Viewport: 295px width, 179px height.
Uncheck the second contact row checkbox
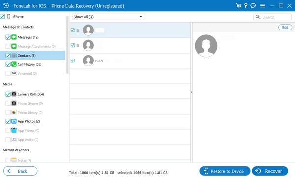point(73,45)
